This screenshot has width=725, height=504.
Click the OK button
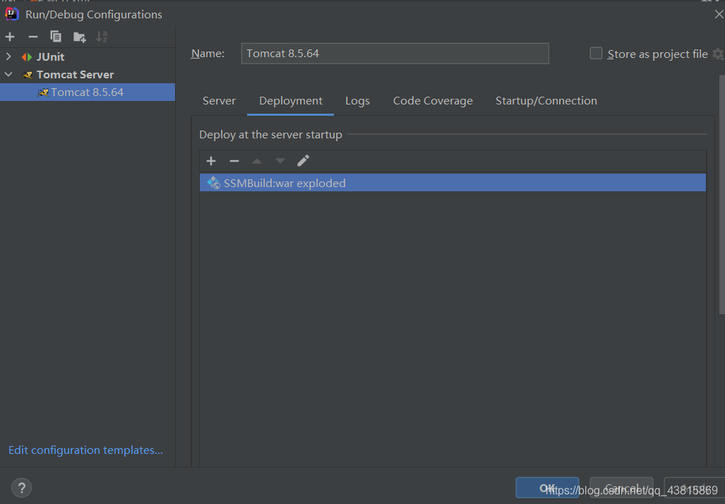tap(547, 488)
